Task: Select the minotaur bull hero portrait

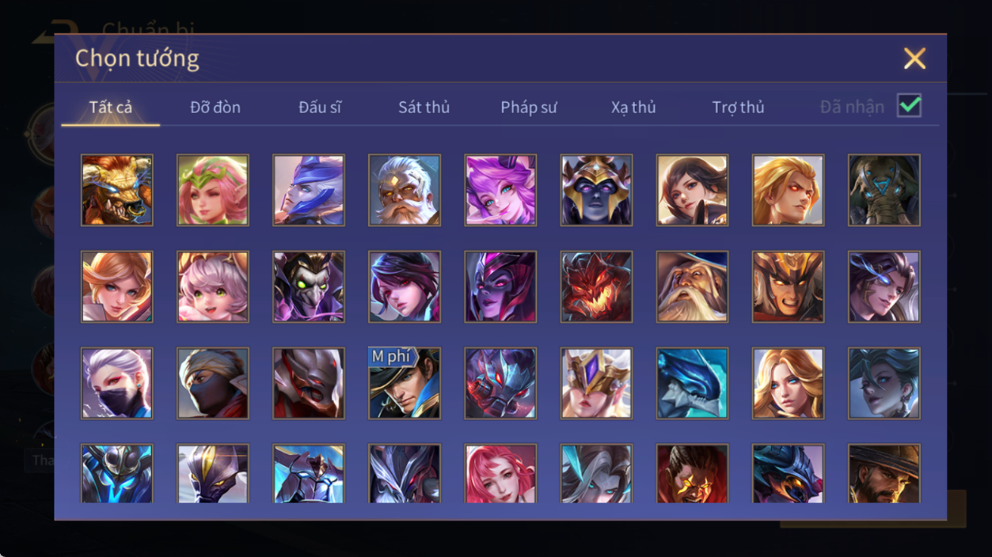Action: click(x=117, y=190)
